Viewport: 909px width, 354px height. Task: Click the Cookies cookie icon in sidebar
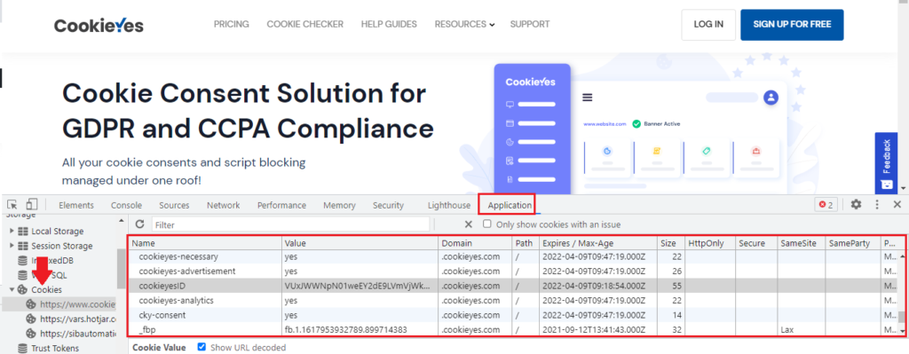tap(22, 289)
